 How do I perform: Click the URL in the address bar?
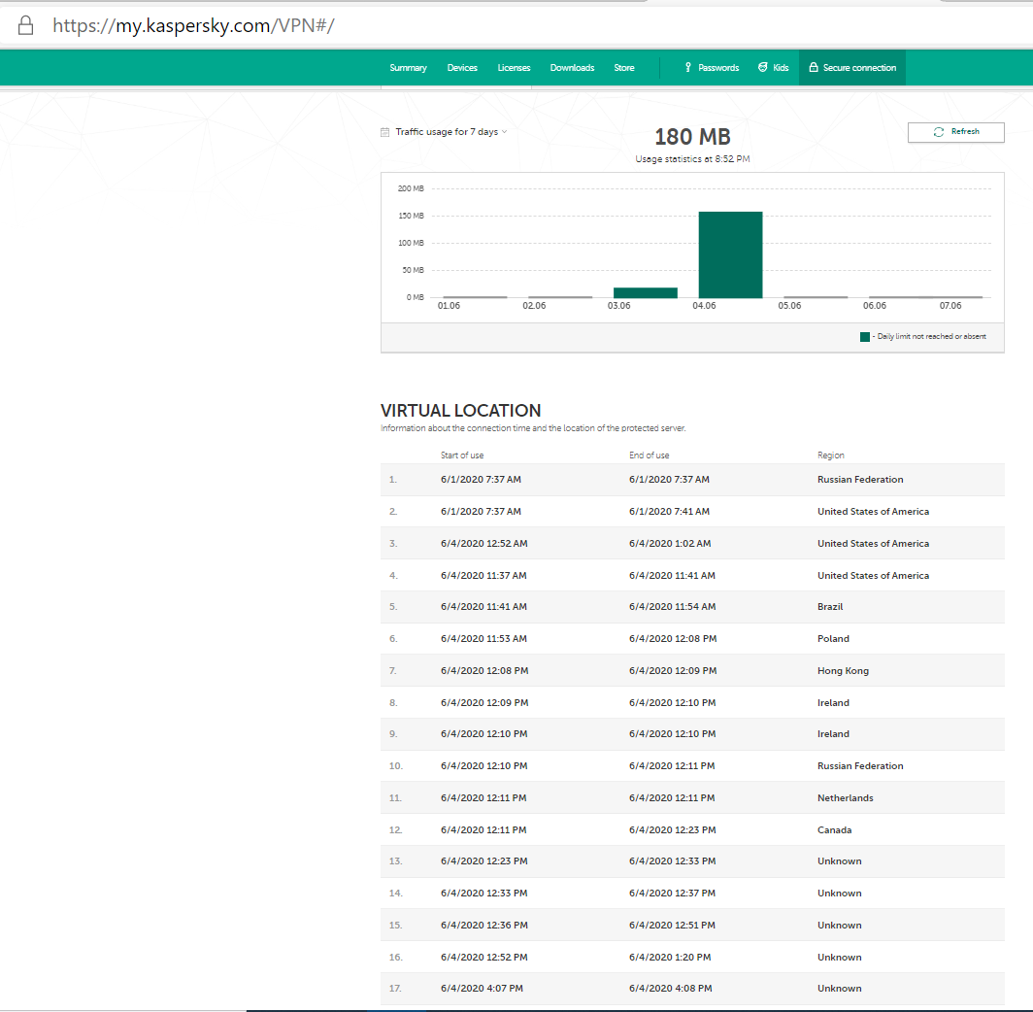(193, 26)
